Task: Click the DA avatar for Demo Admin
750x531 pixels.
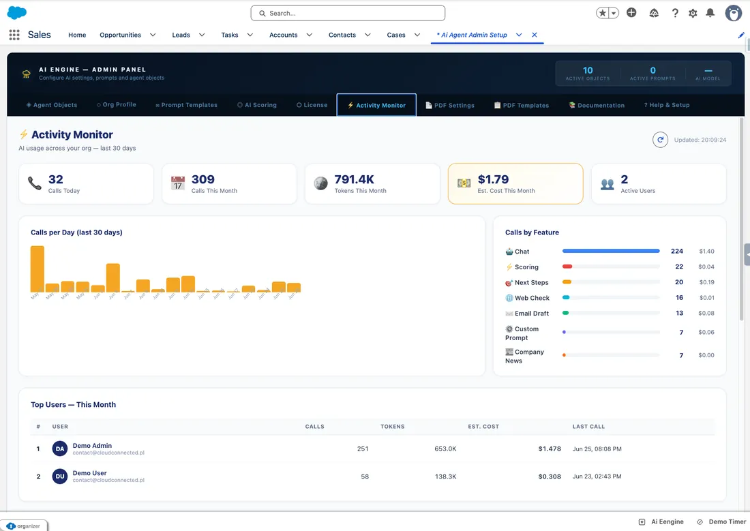Action: [60, 449]
